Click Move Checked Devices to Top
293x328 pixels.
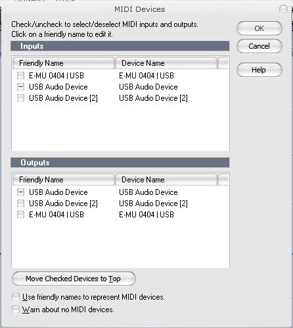74,279
